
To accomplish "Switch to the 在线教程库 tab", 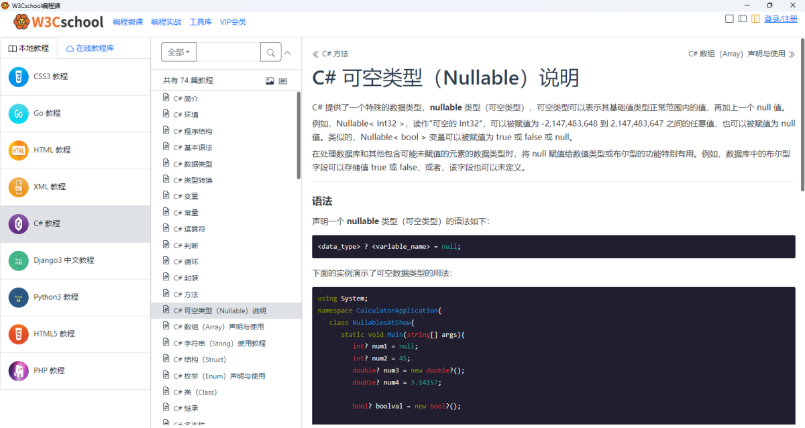I will point(90,48).
